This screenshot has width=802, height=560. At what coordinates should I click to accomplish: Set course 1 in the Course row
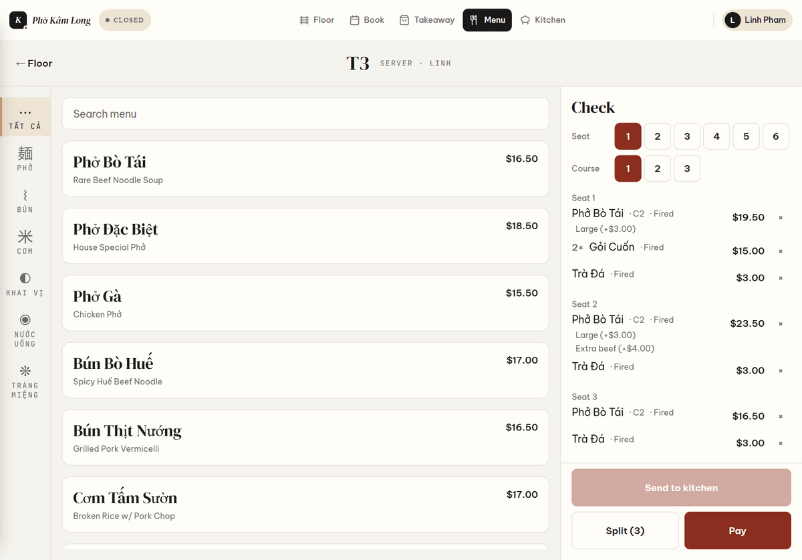[x=628, y=168]
